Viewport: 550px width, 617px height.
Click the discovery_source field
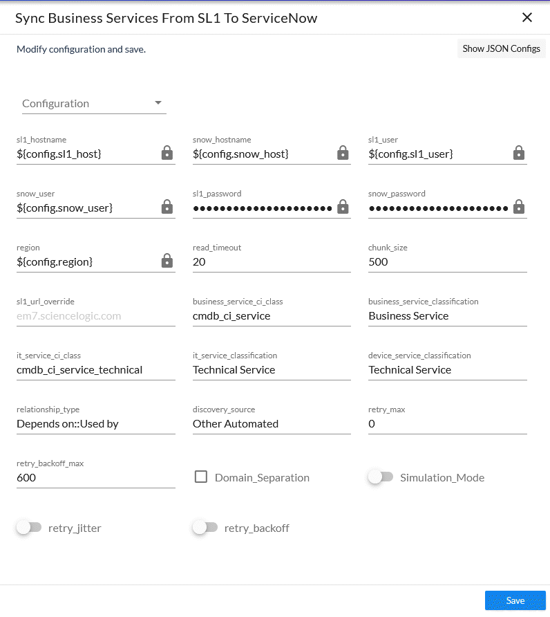pyautogui.click(x=271, y=424)
